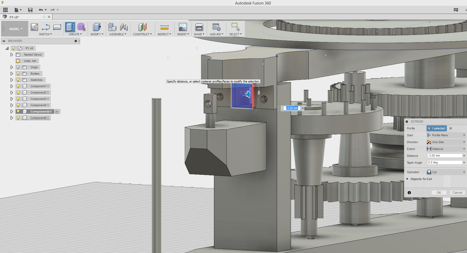Toggle visibility bulb for Component5:1

click(x=18, y=111)
